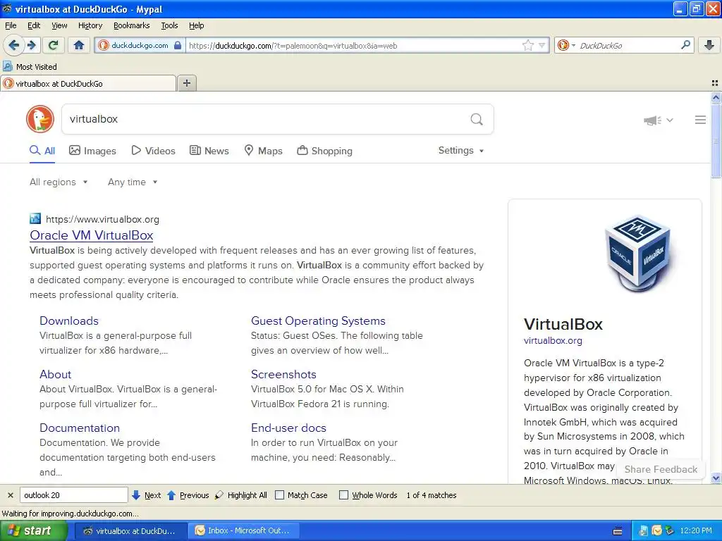This screenshot has height=541, width=722.
Task: Open the DuckDuckGo hamburger menu
Action: (x=700, y=120)
